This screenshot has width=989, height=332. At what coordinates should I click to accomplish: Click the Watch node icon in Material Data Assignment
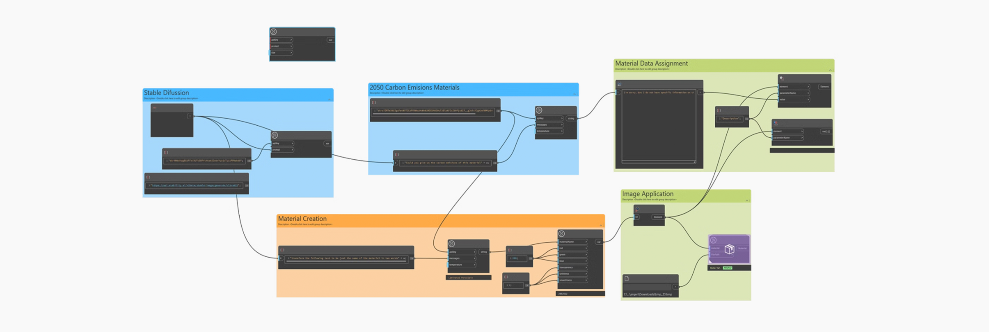[619, 84]
